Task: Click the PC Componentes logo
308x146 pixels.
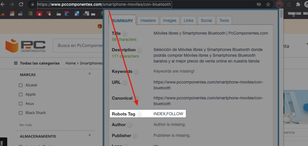Action: [26, 46]
